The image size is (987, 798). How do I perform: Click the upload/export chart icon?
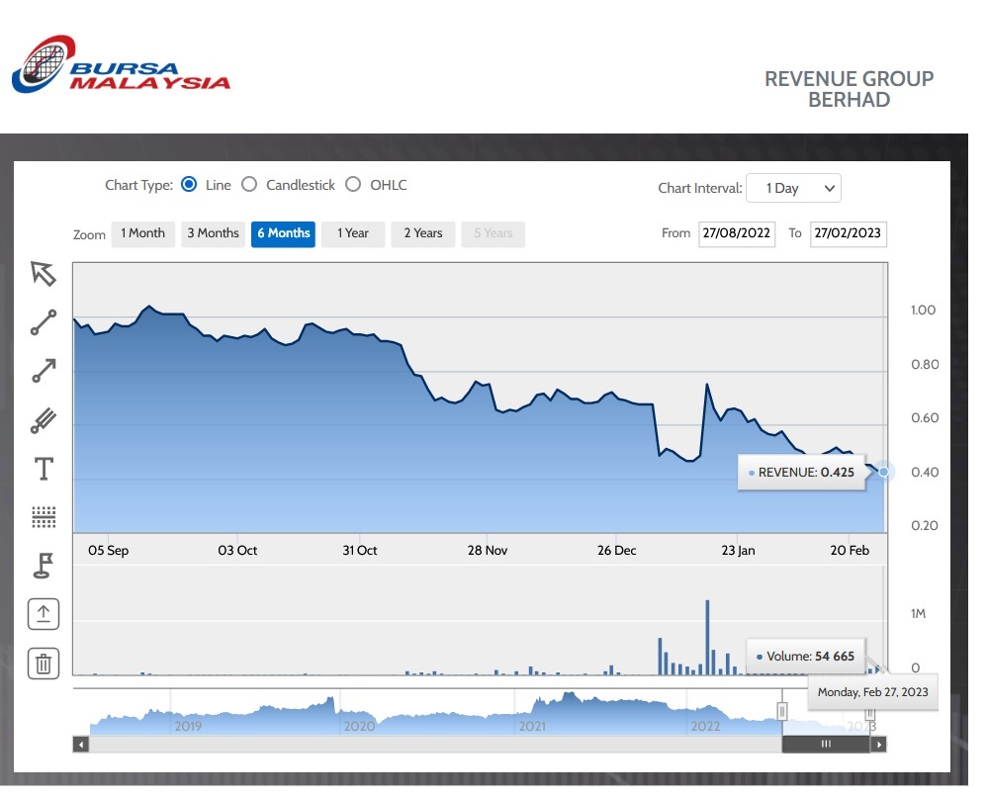[44, 614]
